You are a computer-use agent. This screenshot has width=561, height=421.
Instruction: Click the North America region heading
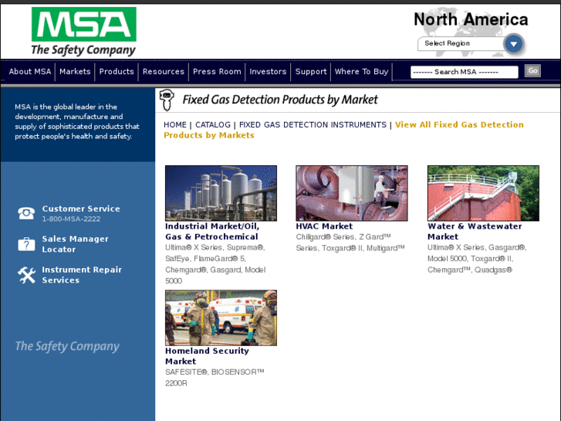(x=471, y=19)
